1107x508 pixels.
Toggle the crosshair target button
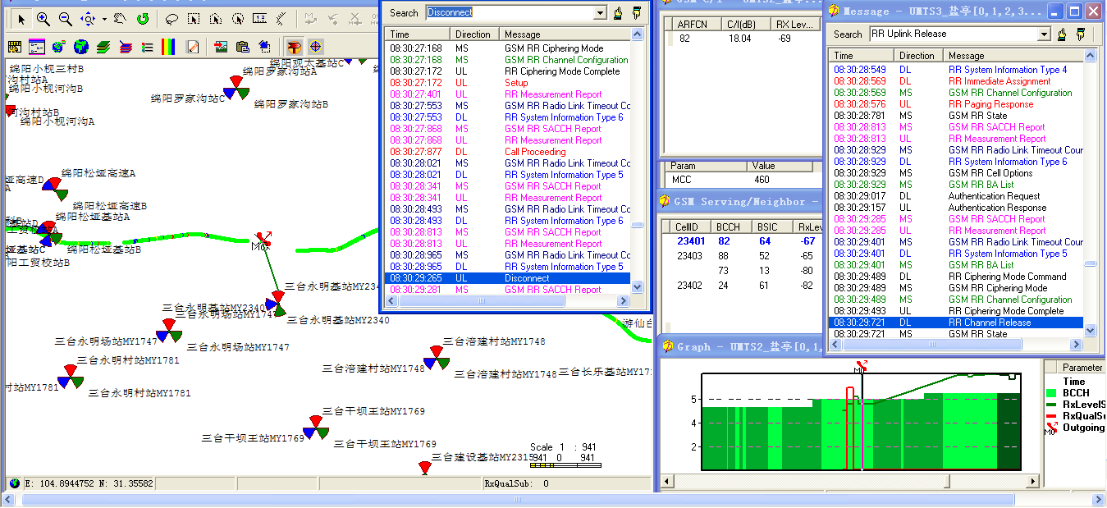tap(315, 47)
